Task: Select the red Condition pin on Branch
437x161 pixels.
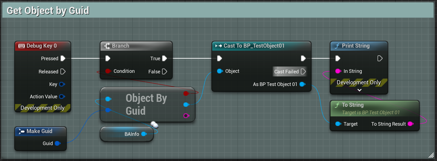Action: pyautogui.click(x=108, y=71)
